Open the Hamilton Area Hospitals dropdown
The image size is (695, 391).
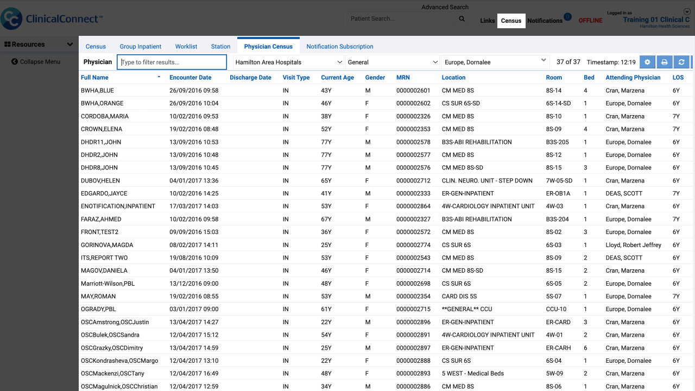coord(289,62)
